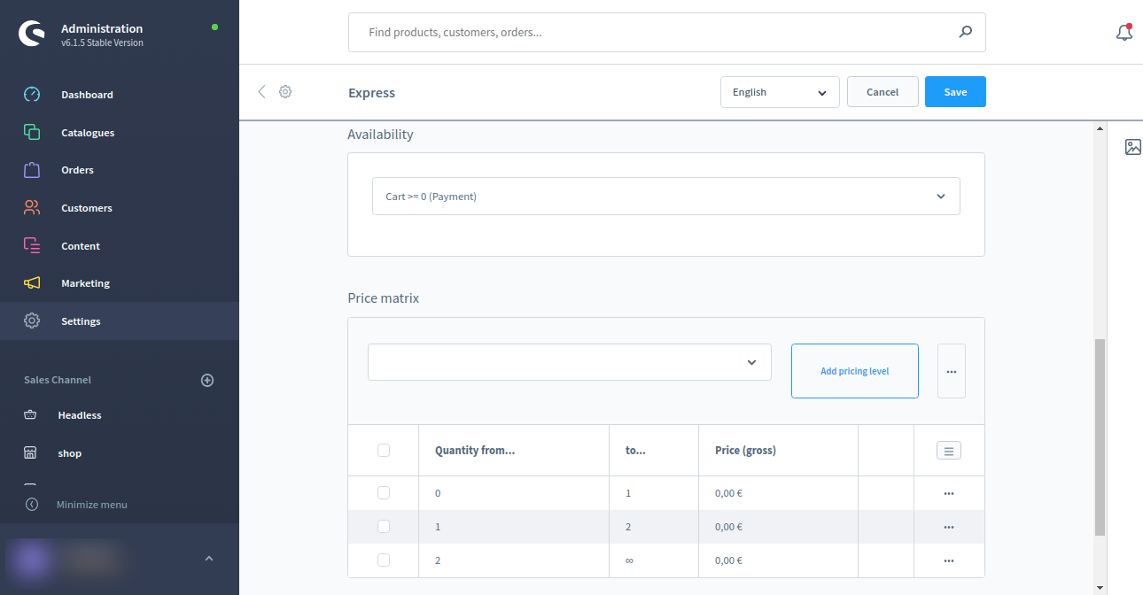Open the English language dropdown

pos(780,92)
